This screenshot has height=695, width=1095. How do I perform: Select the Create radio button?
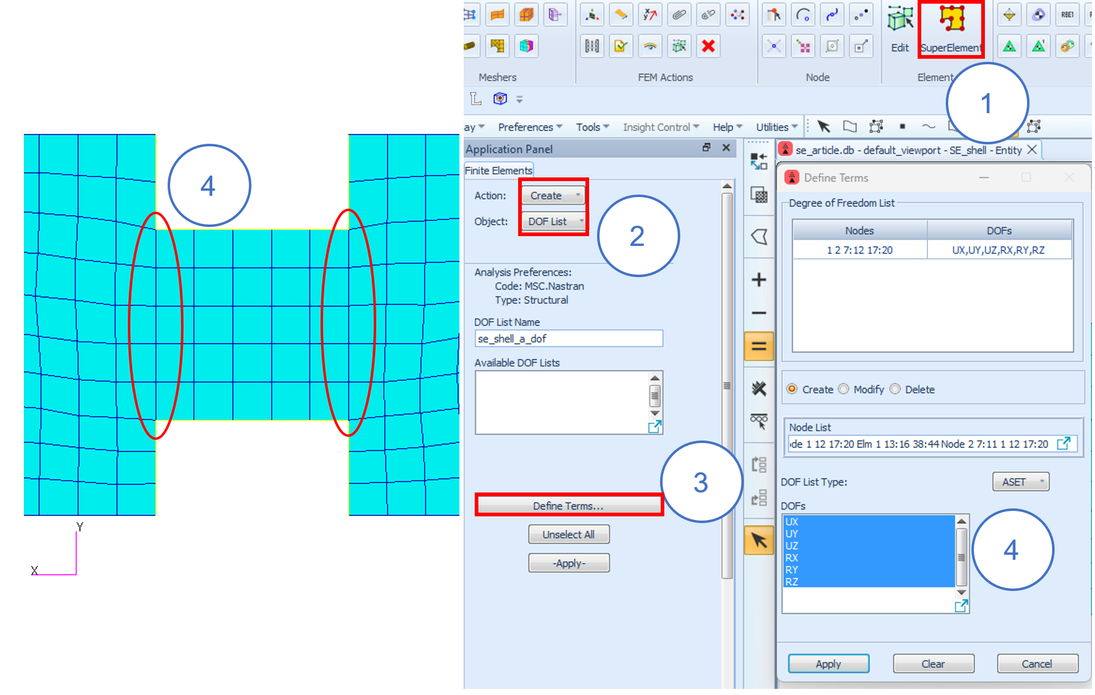pos(792,389)
